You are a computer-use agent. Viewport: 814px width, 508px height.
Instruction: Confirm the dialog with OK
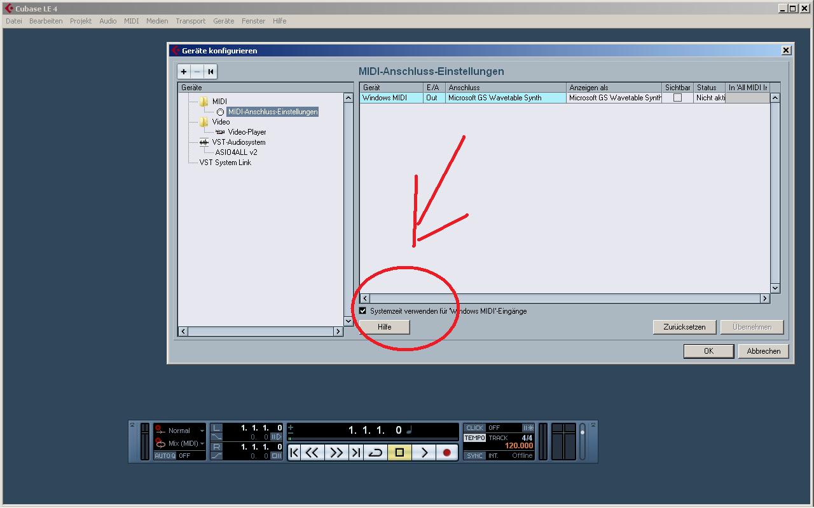tap(708, 351)
